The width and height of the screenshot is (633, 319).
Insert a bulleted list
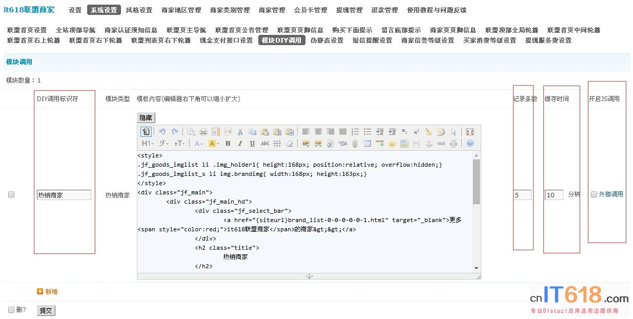coord(367,131)
